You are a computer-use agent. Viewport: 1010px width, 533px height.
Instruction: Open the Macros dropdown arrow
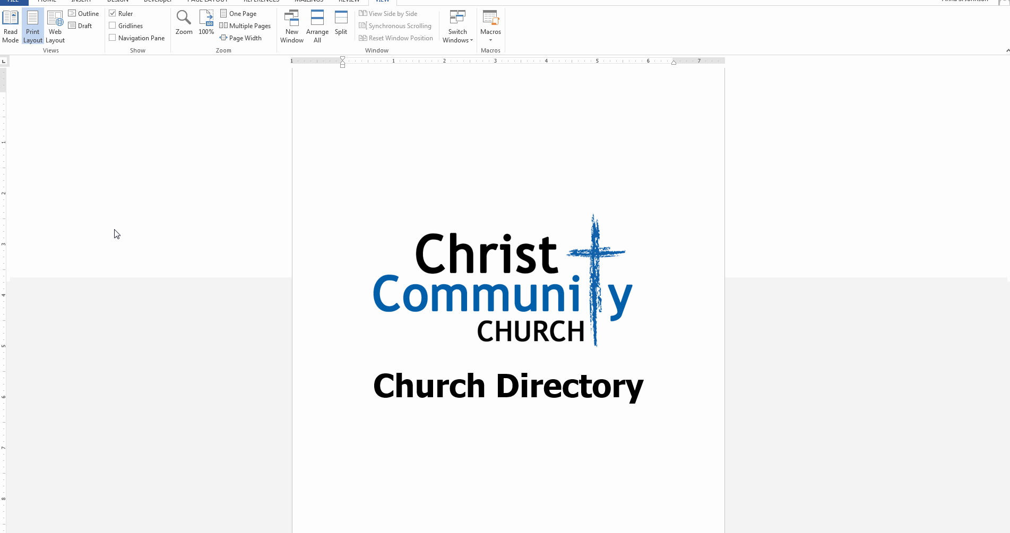490,40
